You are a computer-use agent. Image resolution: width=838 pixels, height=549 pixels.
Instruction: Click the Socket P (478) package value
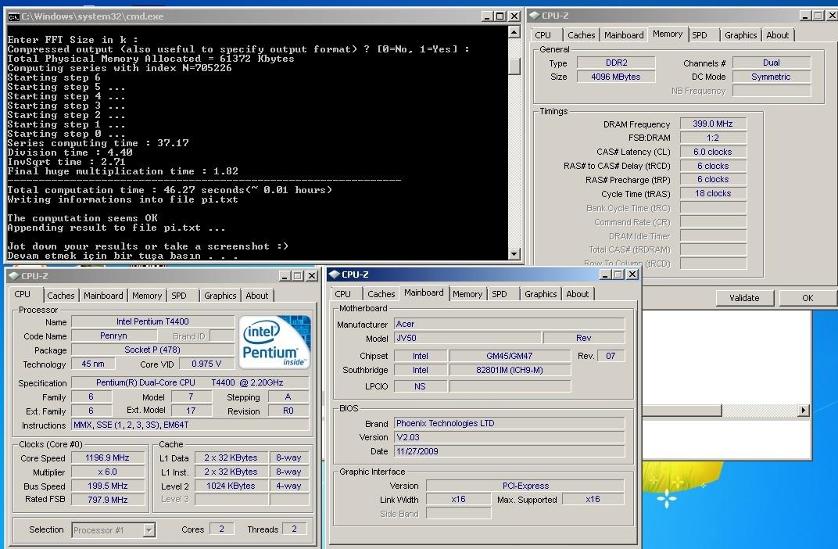pyautogui.click(x=152, y=350)
